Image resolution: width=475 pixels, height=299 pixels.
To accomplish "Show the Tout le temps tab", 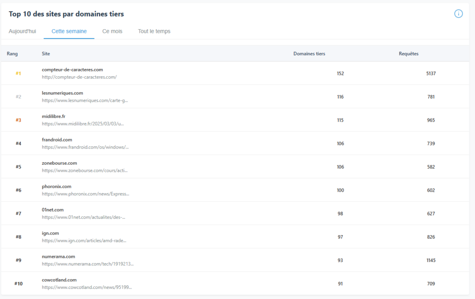I will 154,31.
